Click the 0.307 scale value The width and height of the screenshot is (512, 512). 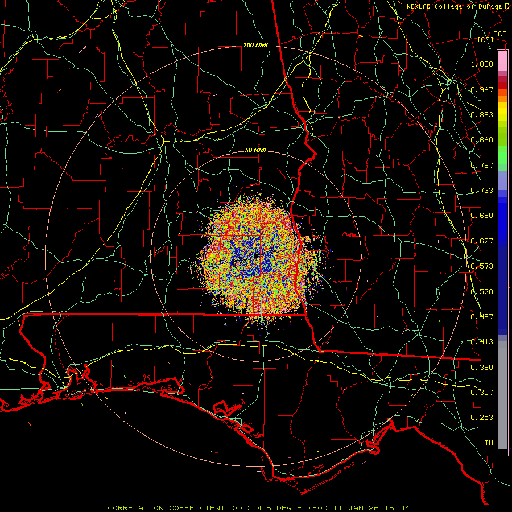482,393
